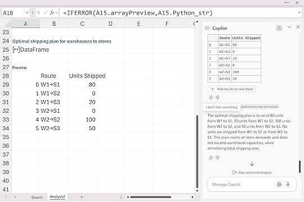The height and width of the screenshot is (202, 304).
Task: Close the Copilot pane
Action: pyautogui.click(x=298, y=27)
